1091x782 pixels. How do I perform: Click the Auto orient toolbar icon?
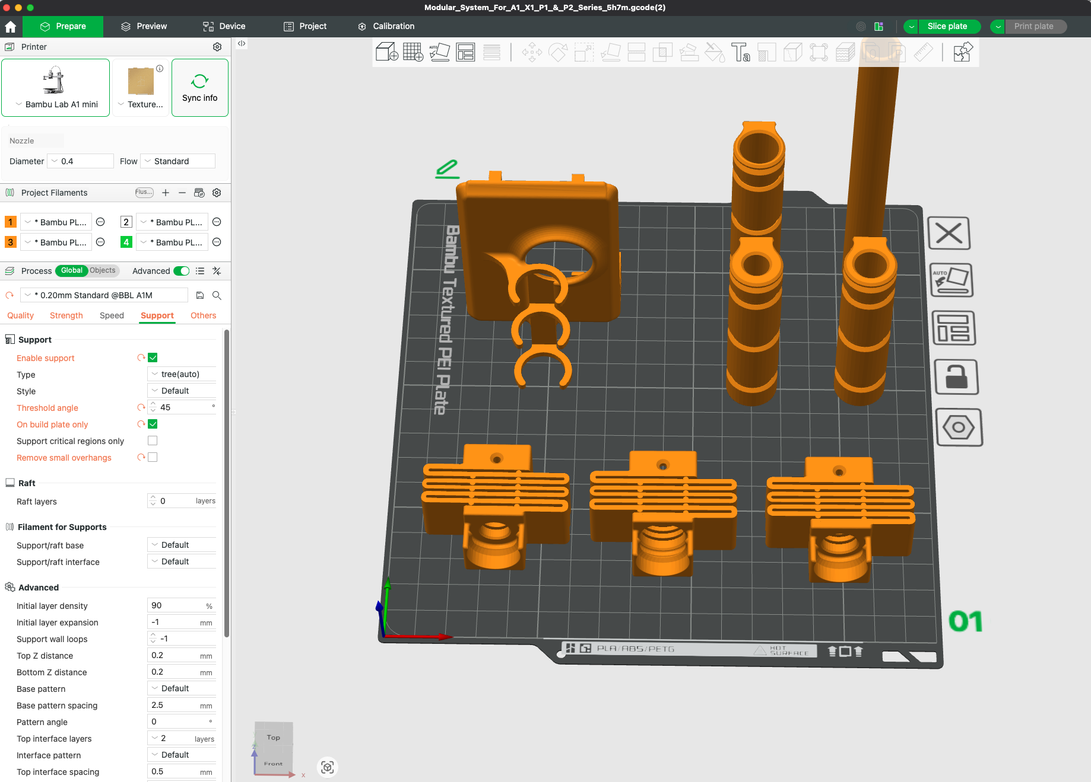[x=439, y=52]
